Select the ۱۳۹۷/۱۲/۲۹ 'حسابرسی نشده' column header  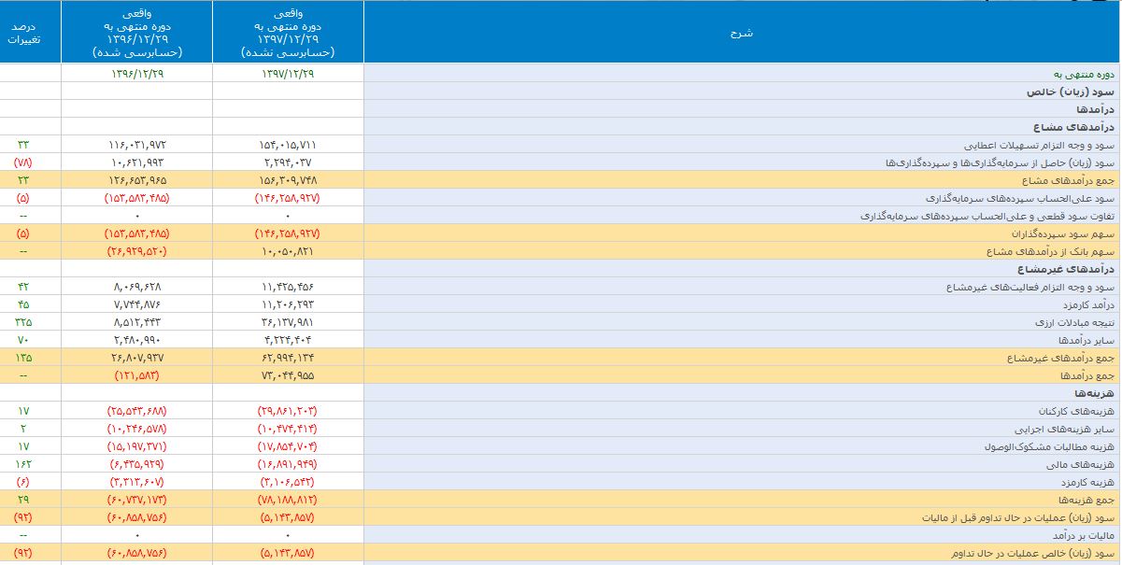tap(287, 34)
